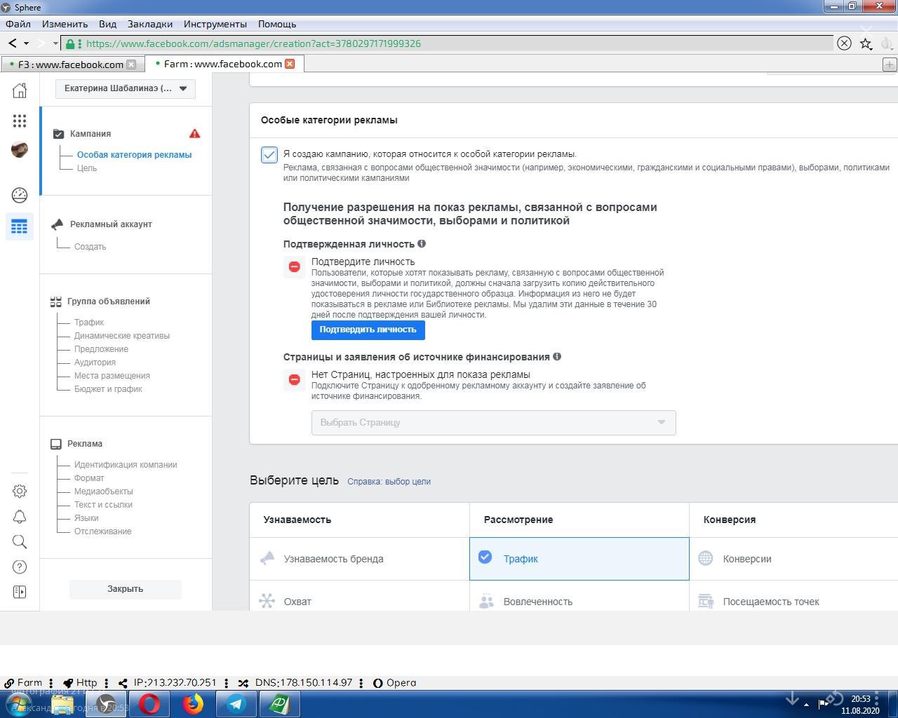This screenshot has height=718, width=898.
Task: Choose the Узнаваемость бренда objective
Action: [x=359, y=559]
